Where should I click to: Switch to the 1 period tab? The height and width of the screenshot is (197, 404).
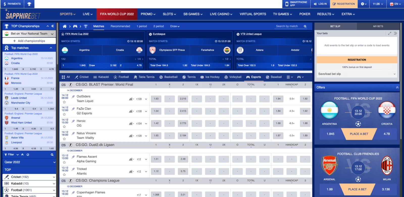click(142, 26)
